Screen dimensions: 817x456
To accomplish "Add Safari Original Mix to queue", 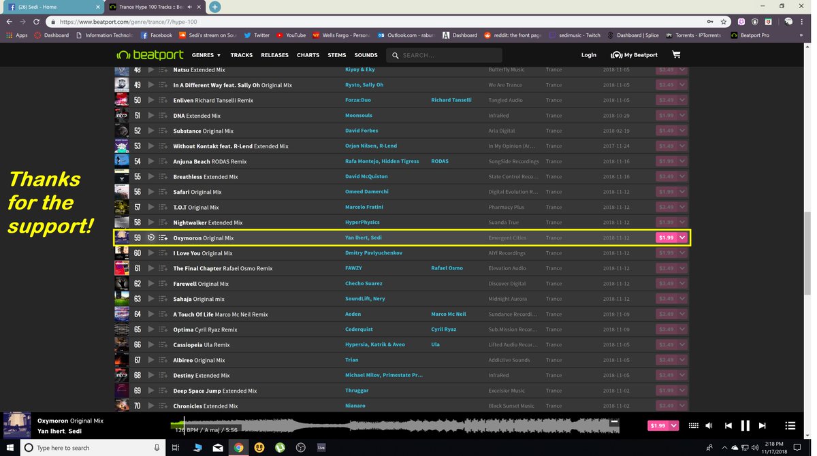I will (x=163, y=192).
